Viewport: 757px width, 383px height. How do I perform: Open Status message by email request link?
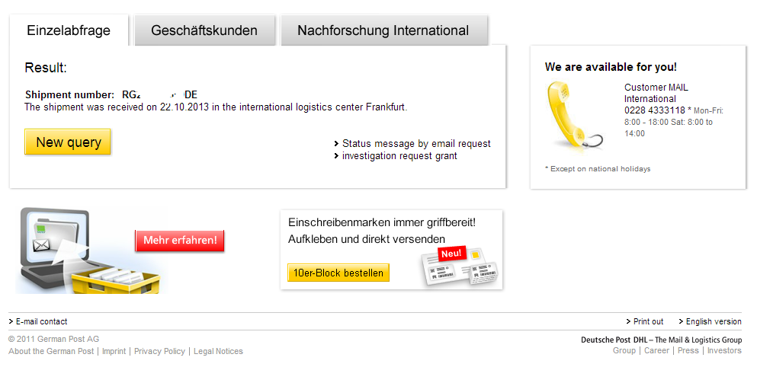(x=416, y=143)
